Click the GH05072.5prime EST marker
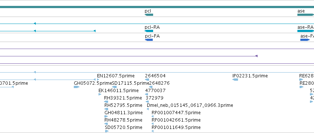314x133 pixels. click(76, 87)
